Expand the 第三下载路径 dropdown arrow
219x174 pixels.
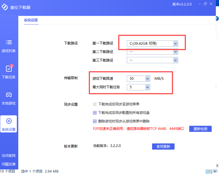175,60
